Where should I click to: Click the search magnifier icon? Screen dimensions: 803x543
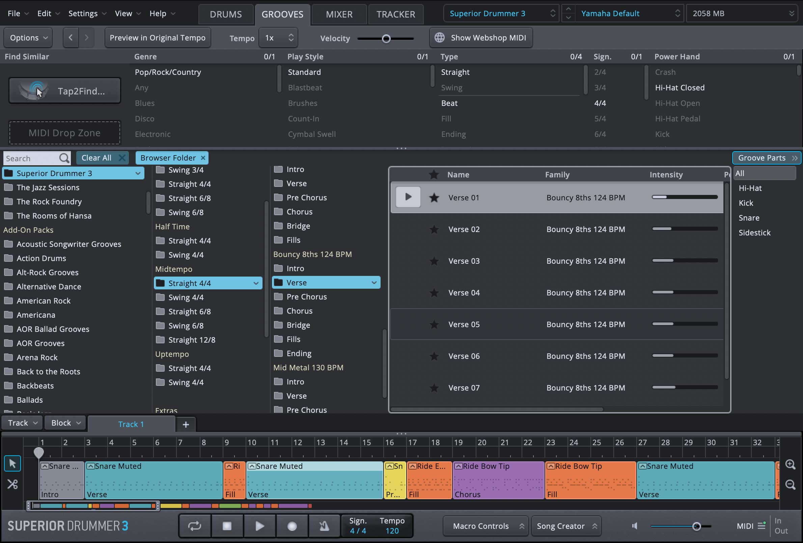(x=64, y=158)
